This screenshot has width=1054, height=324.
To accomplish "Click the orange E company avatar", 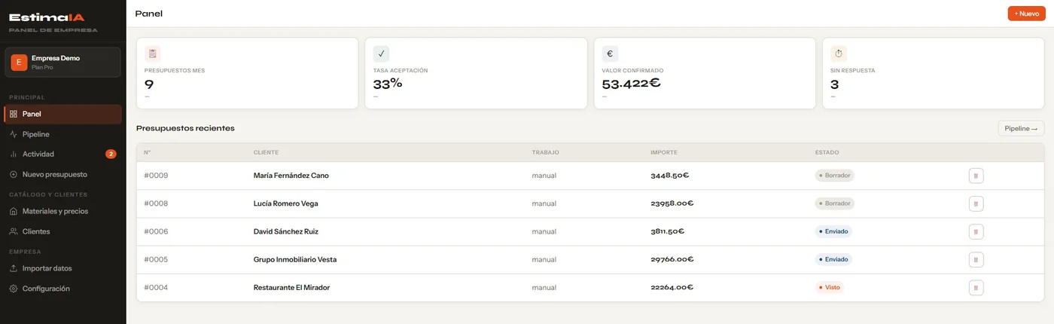I will [19, 63].
